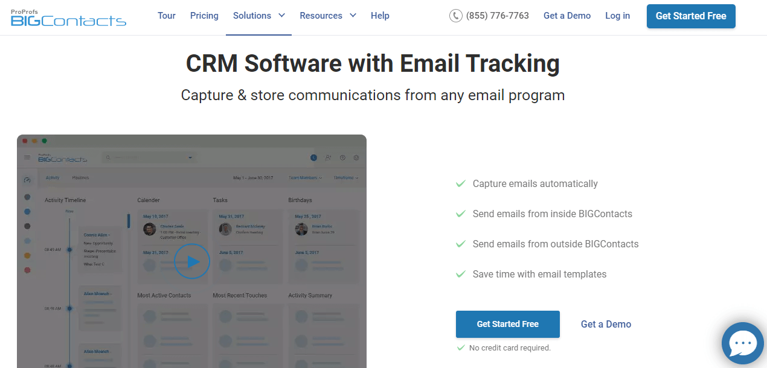Expand the Solutions dropdown menu
This screenshot has width=767, height=368.
tap(259, 16)
